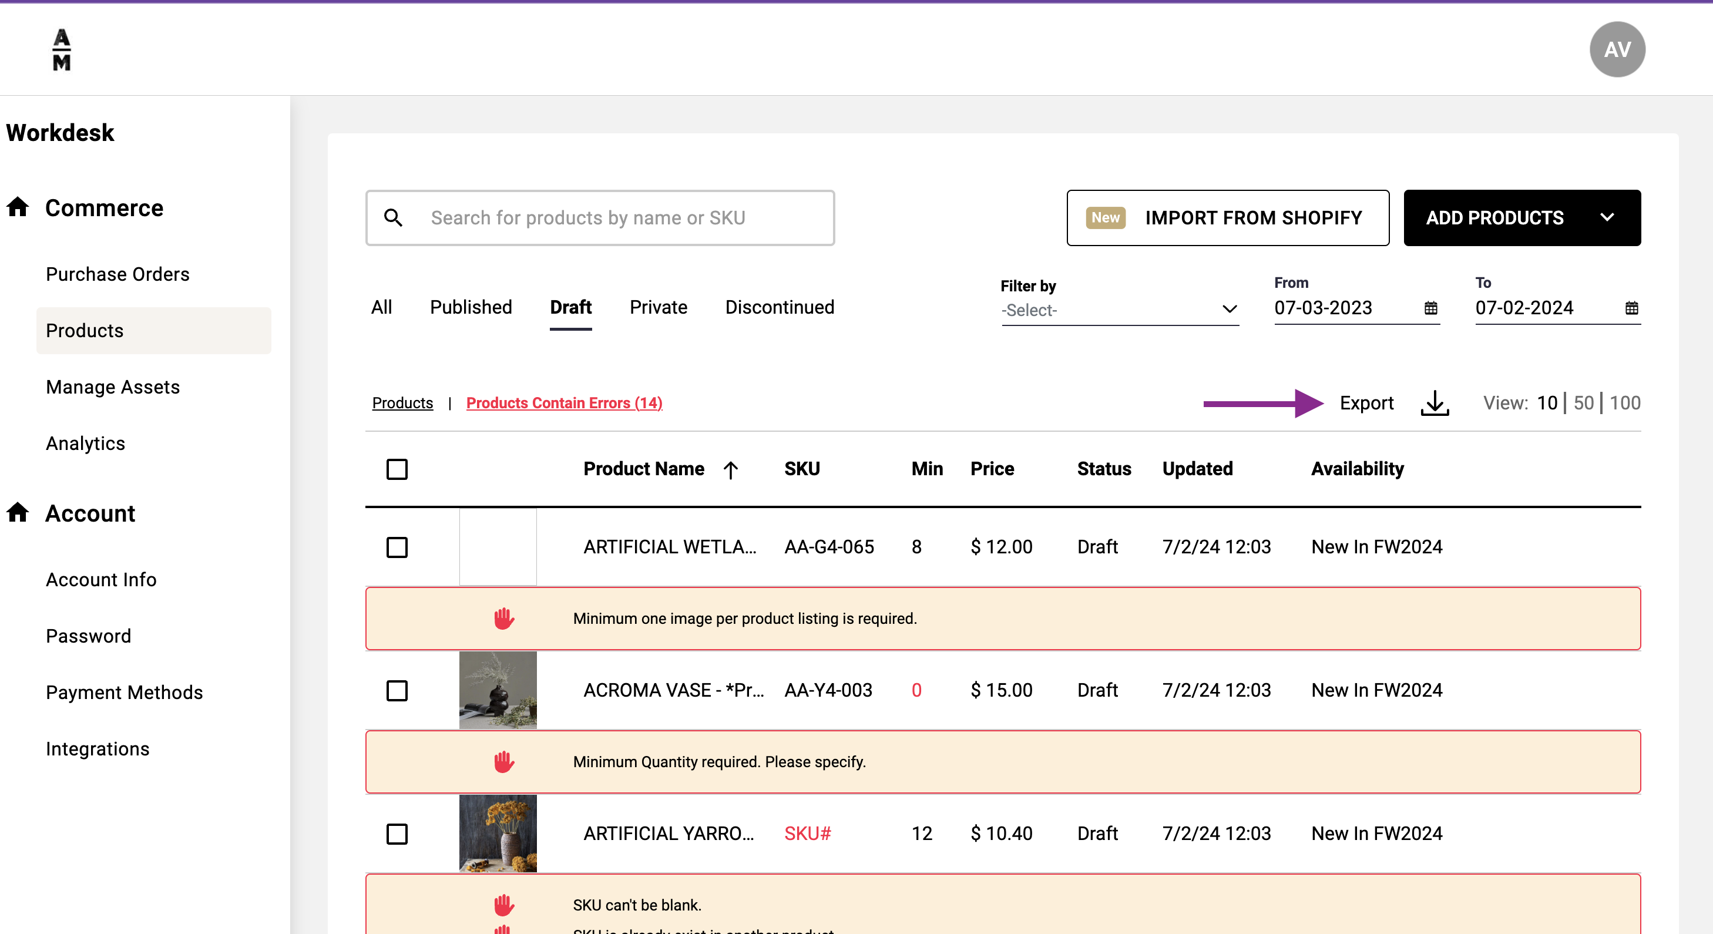
Task: Expand the Add Products dropdown
Action: [x=1607, y=218]
